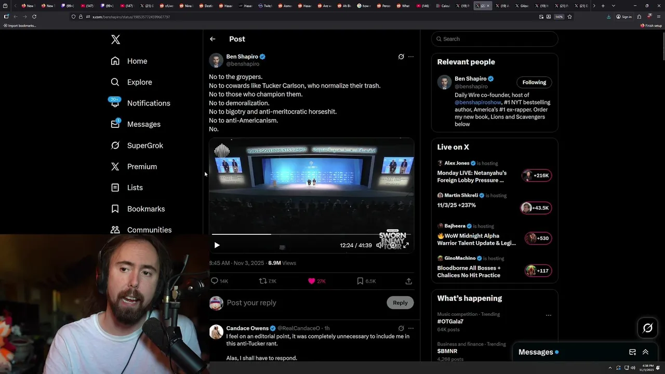This screenshot has height=374, width=665.
Task: Click the +216K listeners badge
Action: (537, 176)
